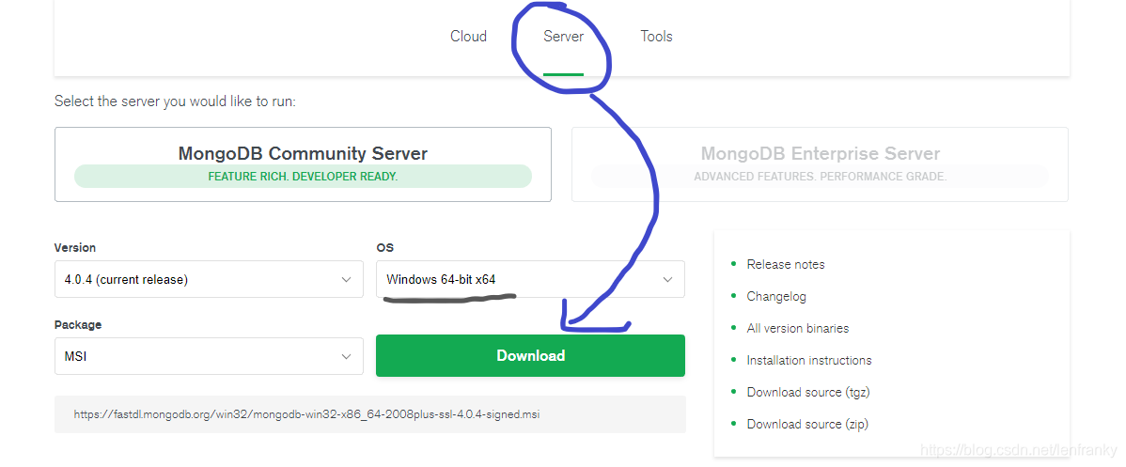
Task: Click the chevron in the OS dropdown
Action: 668,279
